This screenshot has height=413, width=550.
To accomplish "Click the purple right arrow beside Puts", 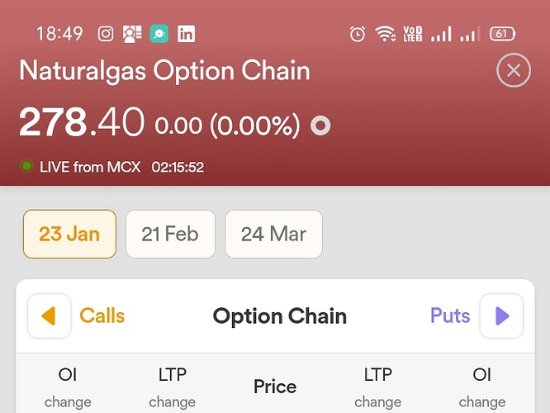I will tap(501, 316).
